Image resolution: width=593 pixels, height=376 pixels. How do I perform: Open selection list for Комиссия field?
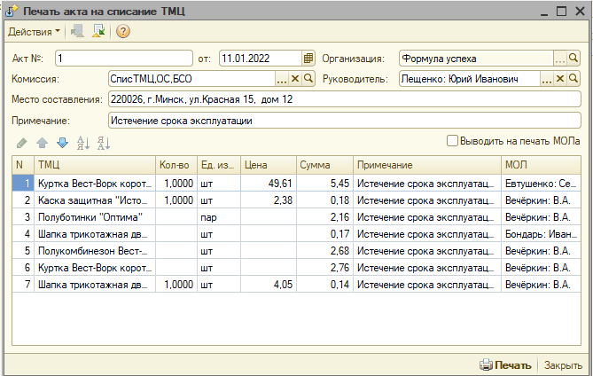[x=283, y=79]
